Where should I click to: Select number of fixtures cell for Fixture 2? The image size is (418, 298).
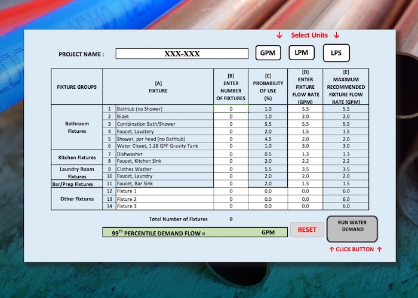pos(231,199)
